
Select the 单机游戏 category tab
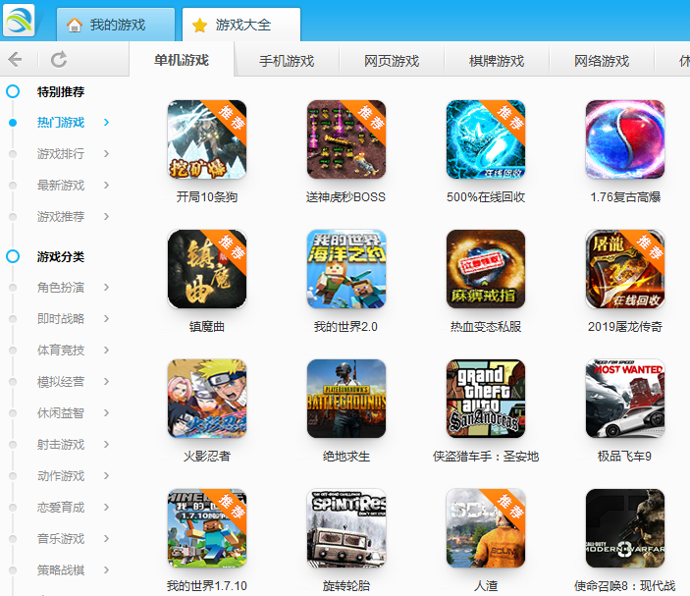pyautogui.click(x=182, y=60)
